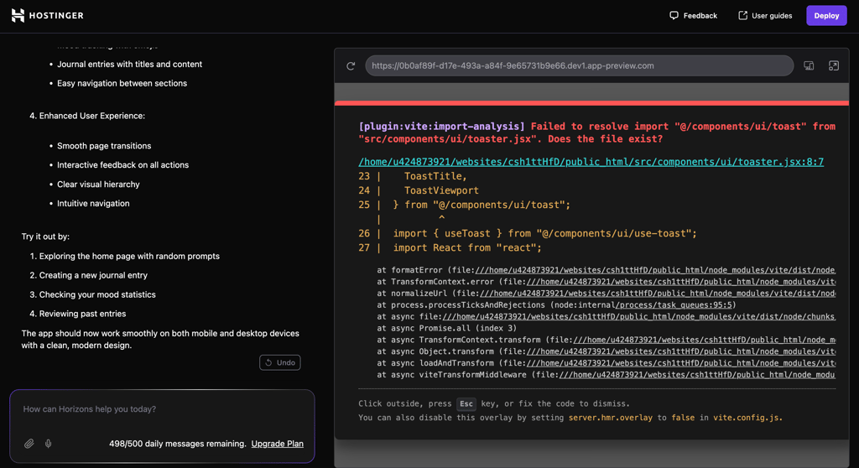The image size is (859, 468).
Task: Click the Object.transform stack trace link
Action: point(681,351)
